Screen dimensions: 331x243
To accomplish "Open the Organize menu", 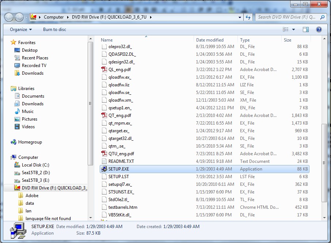I will (21, 30).
